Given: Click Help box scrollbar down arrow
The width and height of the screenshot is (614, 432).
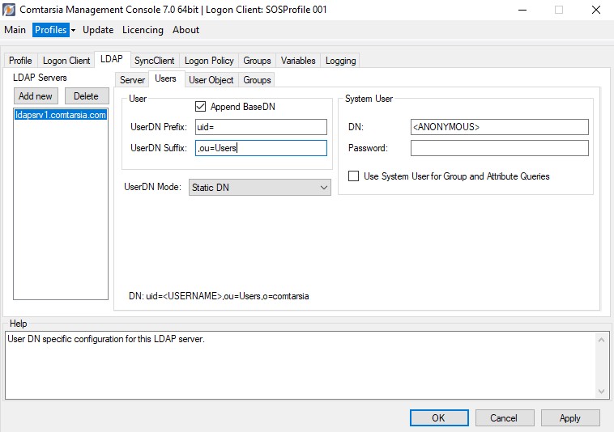Looking at the screenshot, I should [x=602, y=392].
